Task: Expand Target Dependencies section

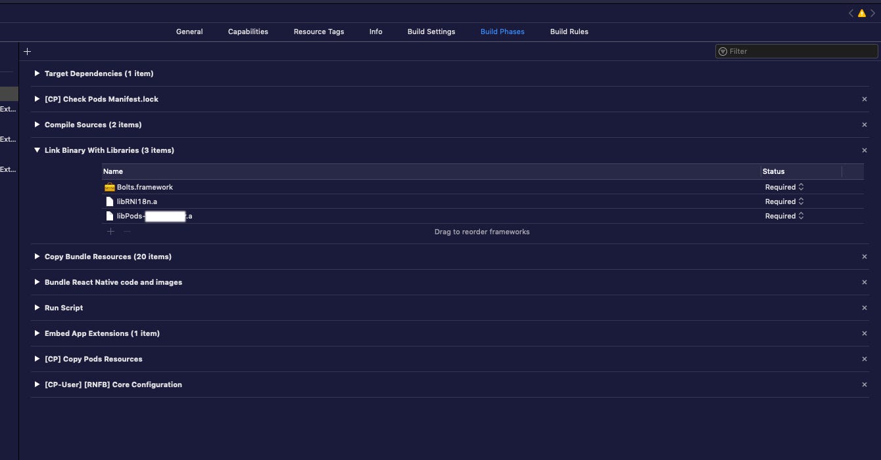Action: click(x=37, y=73)
